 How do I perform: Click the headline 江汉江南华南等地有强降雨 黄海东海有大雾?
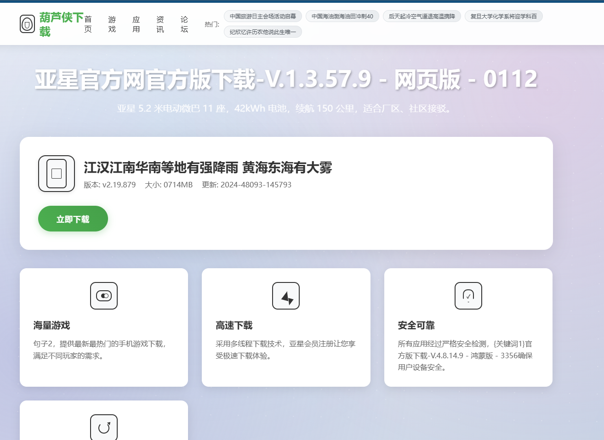click(x=208, y=168)
